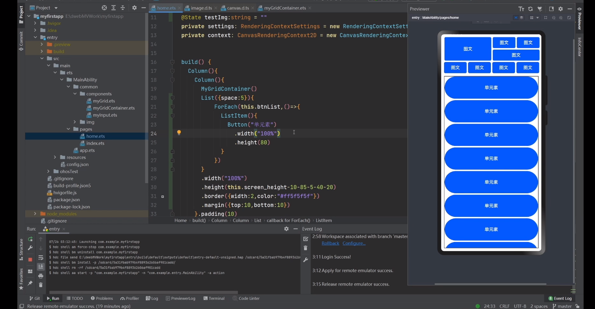Open the Profiler tool tab
Image resolution: width=595 pixels, height=309 pixels.
130,299
